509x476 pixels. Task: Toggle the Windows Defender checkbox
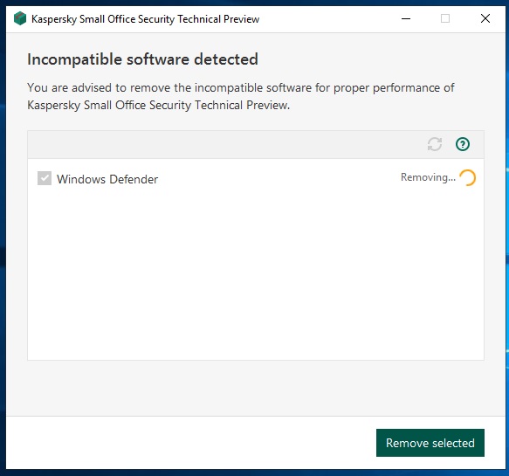45,178
